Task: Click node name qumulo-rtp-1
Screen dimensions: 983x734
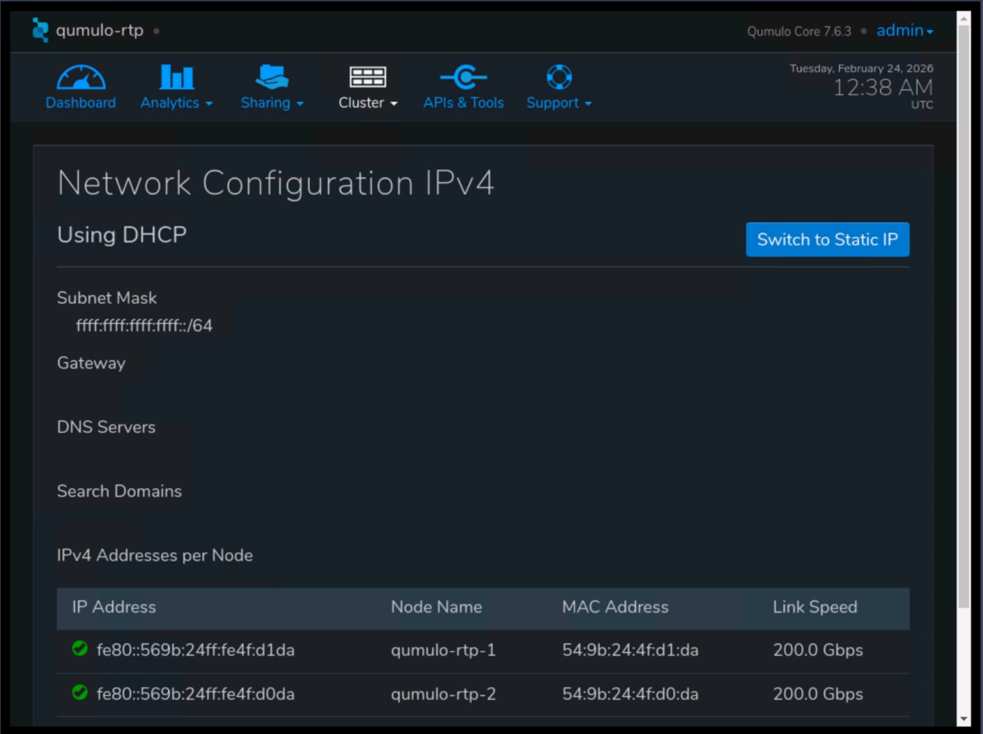Action: click(443, 651)
